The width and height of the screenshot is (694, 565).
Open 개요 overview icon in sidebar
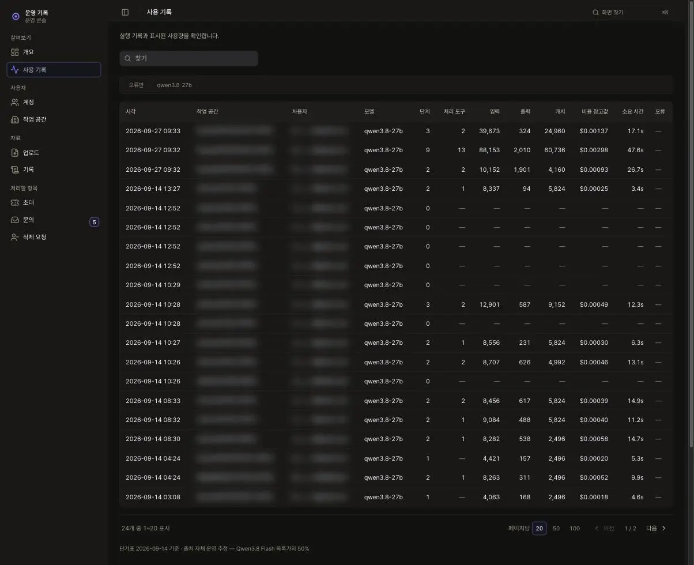pos(15,52)
